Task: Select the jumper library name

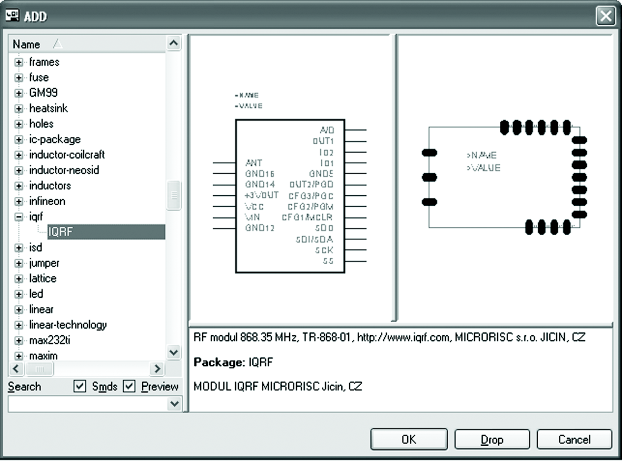Action: pos(44,263)
